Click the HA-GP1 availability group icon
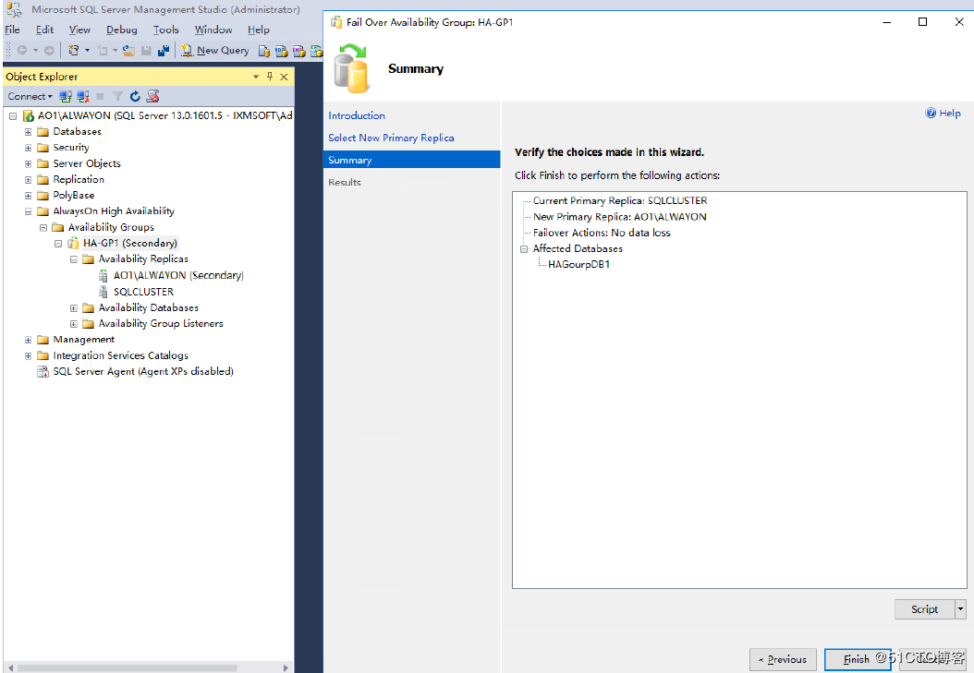 (73, 243)
